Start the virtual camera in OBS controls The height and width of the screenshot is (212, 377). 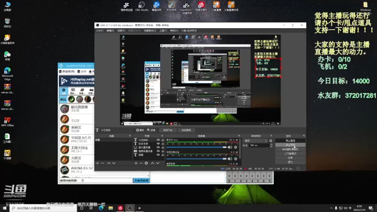(290, 149)
